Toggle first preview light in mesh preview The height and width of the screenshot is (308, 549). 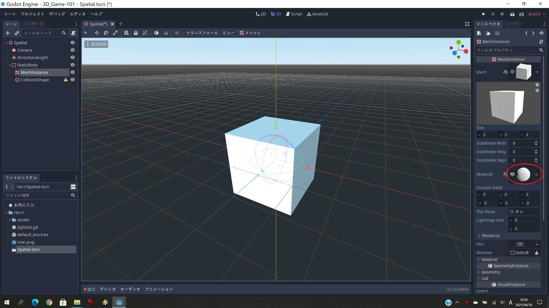537,85
